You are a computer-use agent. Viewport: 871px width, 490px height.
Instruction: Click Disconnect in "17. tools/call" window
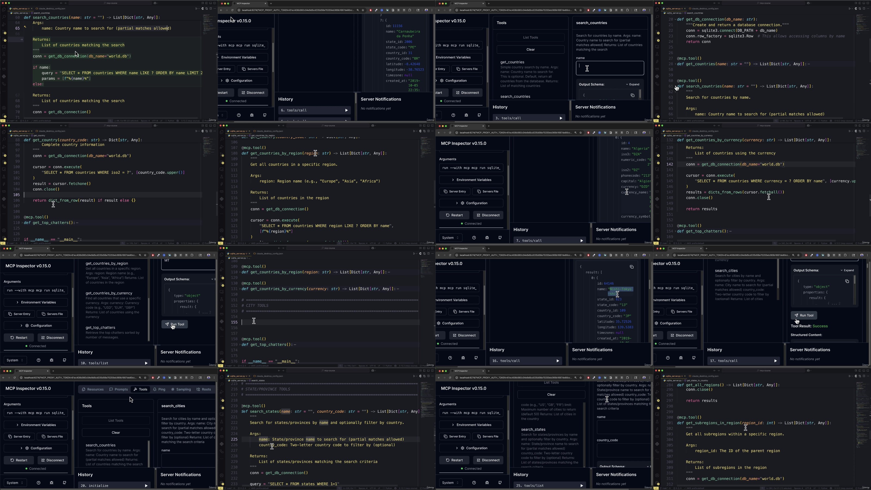click(682, 335)
